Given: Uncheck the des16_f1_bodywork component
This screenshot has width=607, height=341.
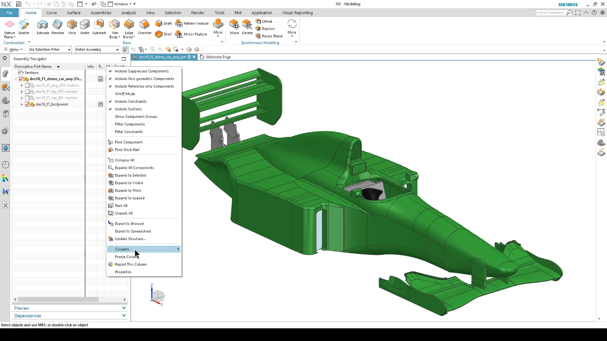Looking at the screenshot, I should click(27, 104).
